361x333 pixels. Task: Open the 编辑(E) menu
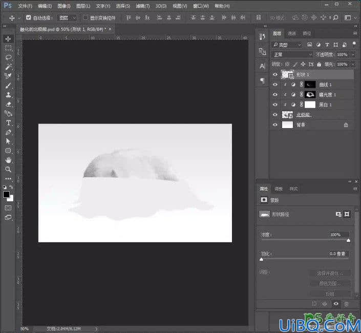click(45, 6)
